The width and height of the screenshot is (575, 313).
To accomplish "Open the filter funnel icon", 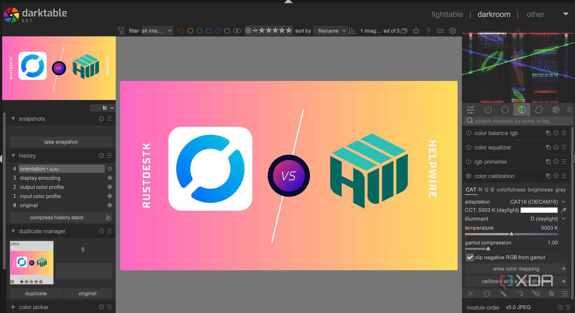I will [x=121, y=31].
